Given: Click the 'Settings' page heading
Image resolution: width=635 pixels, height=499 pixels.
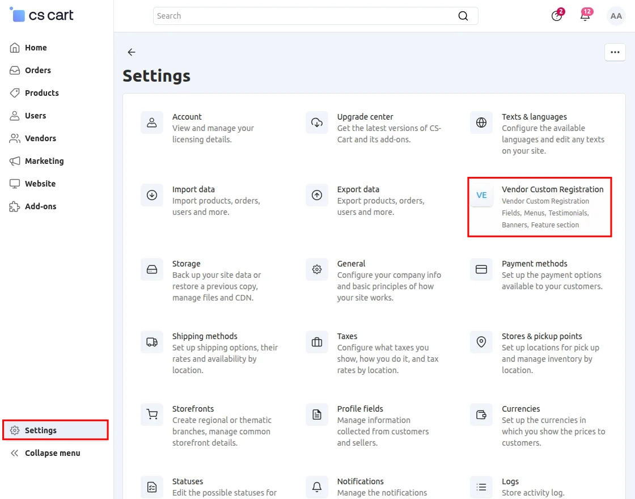Looking at the screenshot, I should 156,76.
